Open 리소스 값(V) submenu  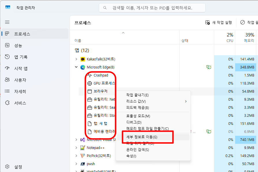153,102
